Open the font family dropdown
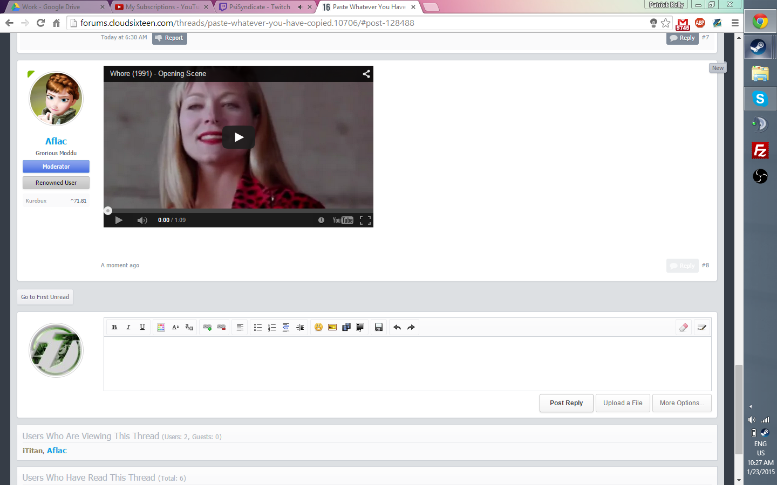The image size is (777, 485). 189,327
